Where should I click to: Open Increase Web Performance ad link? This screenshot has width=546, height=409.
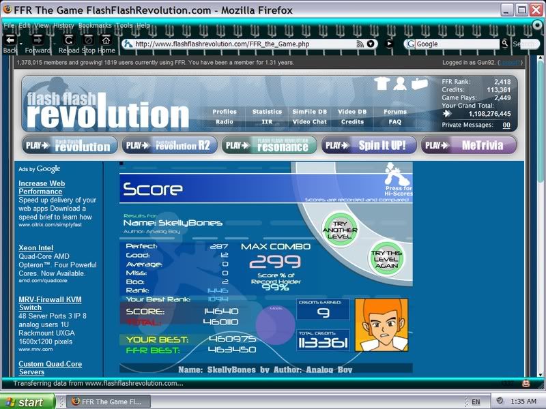click(42, 187)
